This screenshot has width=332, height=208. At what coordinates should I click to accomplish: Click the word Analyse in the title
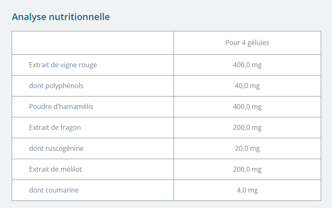(x=29, y=17)
